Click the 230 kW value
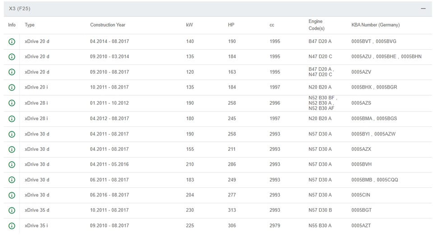 190,210
